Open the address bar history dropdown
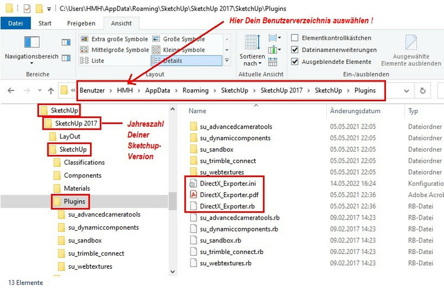 click(406, 91)
